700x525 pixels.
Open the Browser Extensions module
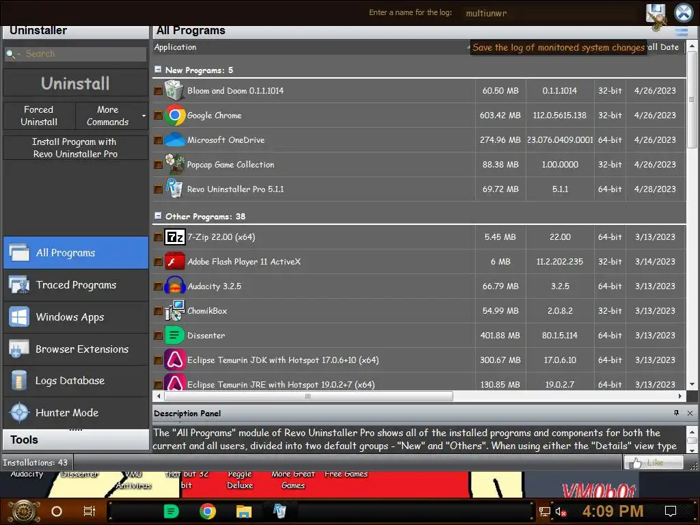pos(76,349)
